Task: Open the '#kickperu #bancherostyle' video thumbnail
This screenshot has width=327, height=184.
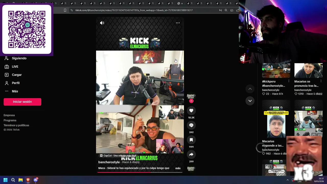Action: click(x=276, y=71)
